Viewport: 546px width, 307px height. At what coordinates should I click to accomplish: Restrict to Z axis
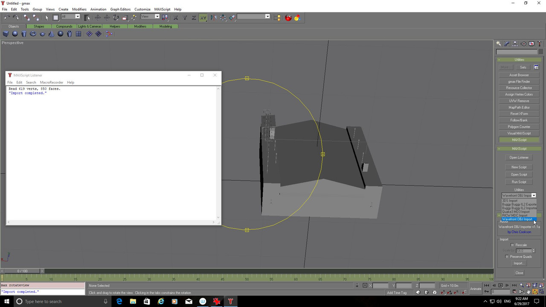(194, 17)
